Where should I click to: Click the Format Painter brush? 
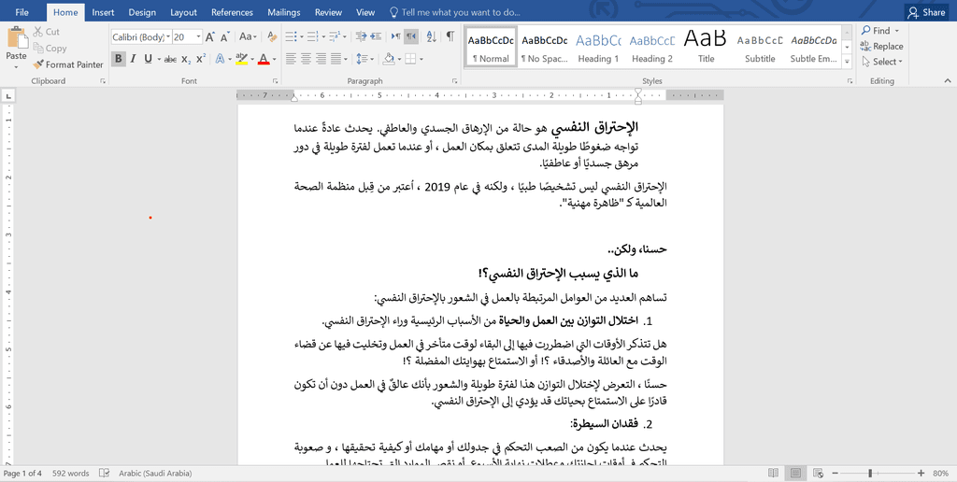(38, 64)
